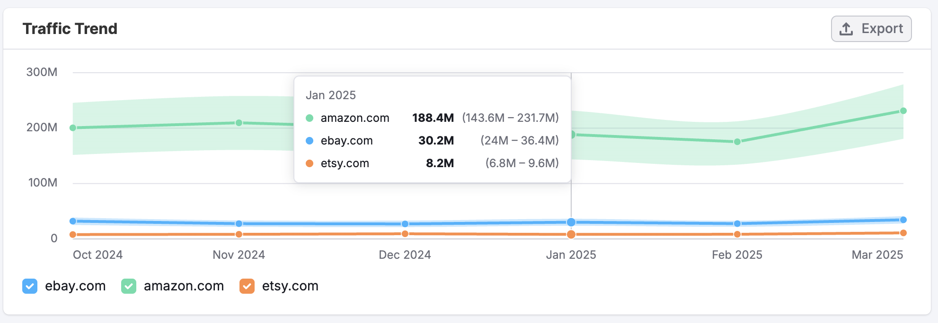
Task: Click the blue ebay.com legend dot in tooltip
Action: pos(310,140)
